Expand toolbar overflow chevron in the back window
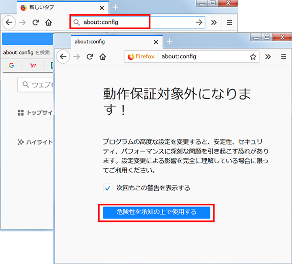Image resolution: width=292 pixels, height=264 pixels. click(214, 22)
